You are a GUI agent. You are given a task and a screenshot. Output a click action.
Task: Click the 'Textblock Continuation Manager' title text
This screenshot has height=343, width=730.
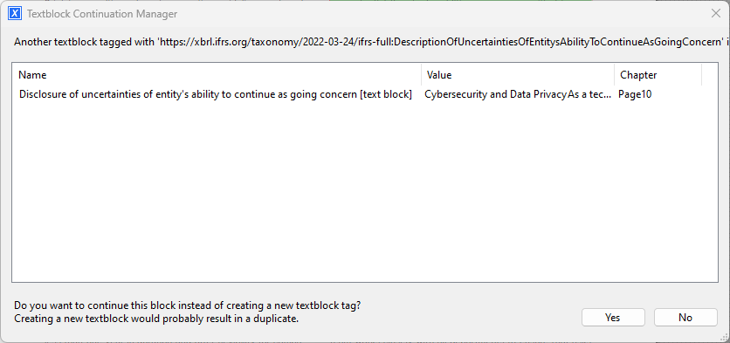(x=102, y=14)
